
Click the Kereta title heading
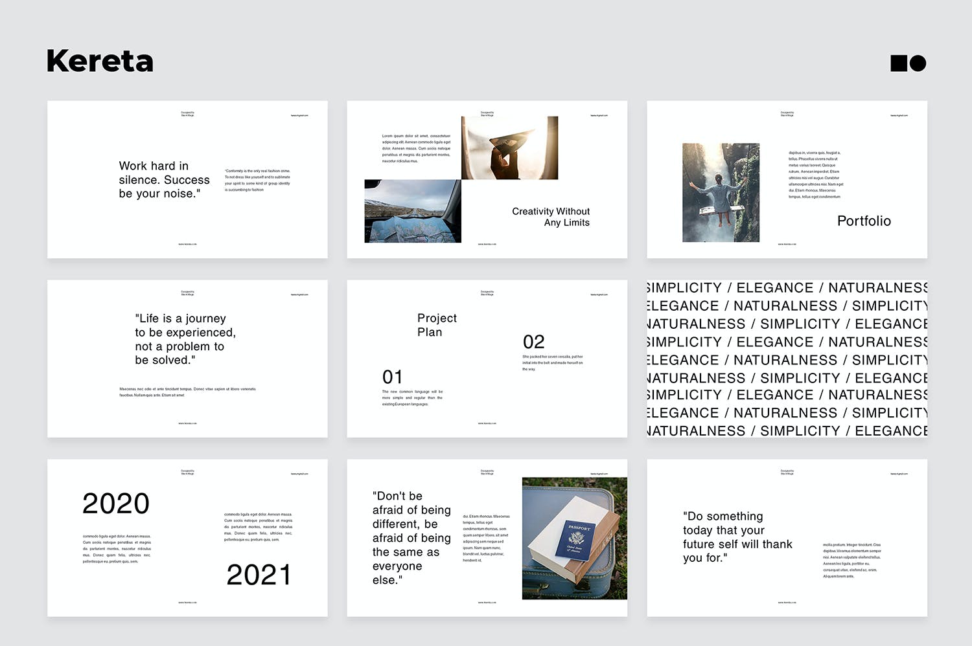pyautogui.click(x=100, y=61)
